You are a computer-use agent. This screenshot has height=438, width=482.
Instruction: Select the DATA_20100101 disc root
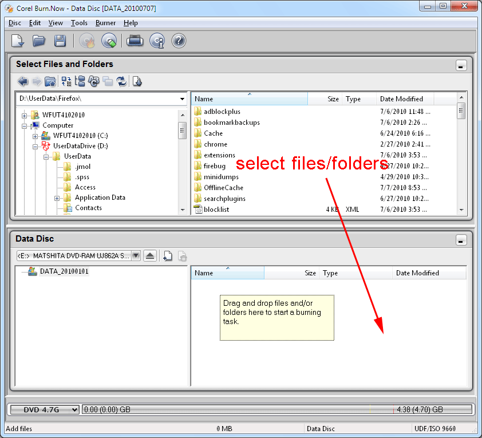64,271
